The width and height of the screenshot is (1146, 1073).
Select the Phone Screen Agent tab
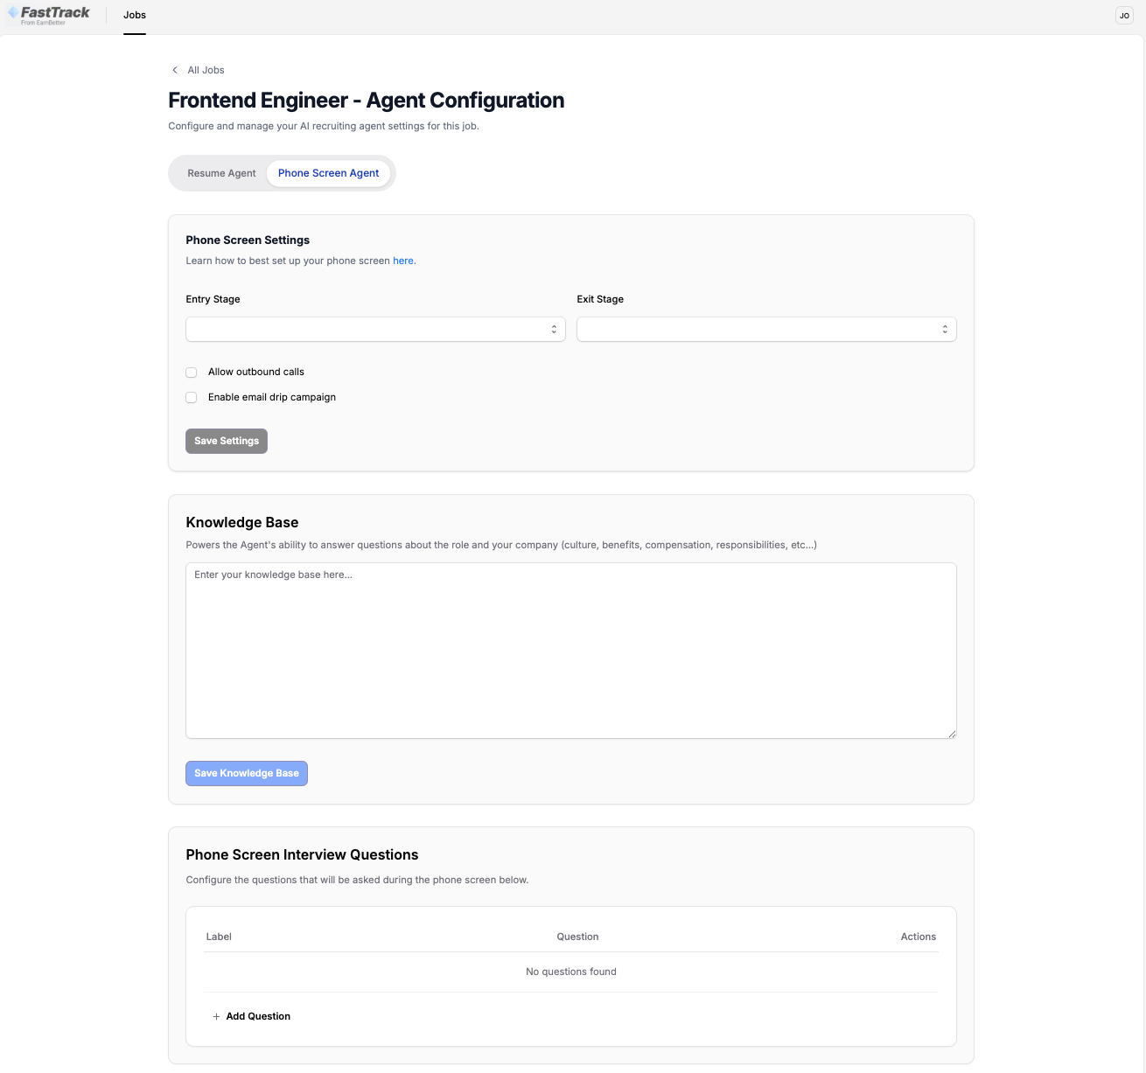click(328, 173)
